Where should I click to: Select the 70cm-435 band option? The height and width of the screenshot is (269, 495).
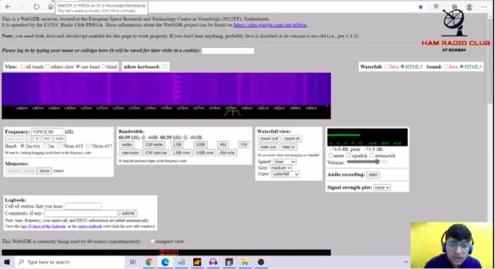[x=59, y=146]
